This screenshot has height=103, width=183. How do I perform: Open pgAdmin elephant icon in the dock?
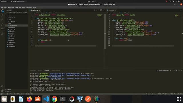pos(80,99)
